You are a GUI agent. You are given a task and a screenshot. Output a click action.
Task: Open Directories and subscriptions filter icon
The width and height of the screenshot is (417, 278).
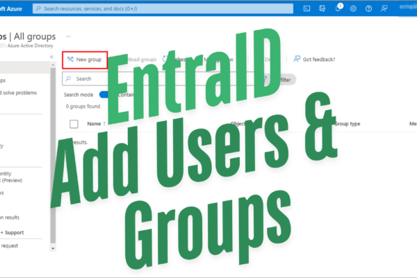pyautogui.click(x=322, y=9)
